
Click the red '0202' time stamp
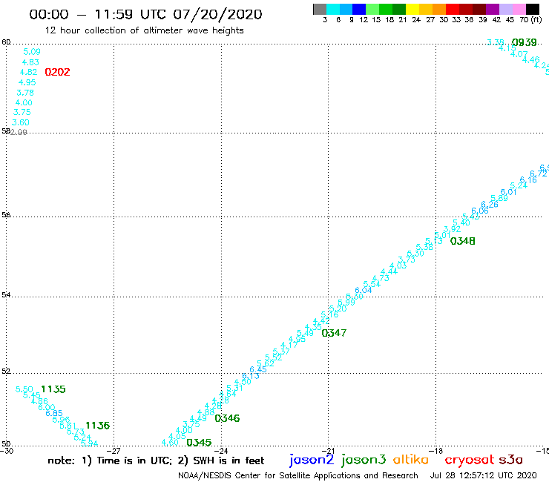tap(57, 72)
